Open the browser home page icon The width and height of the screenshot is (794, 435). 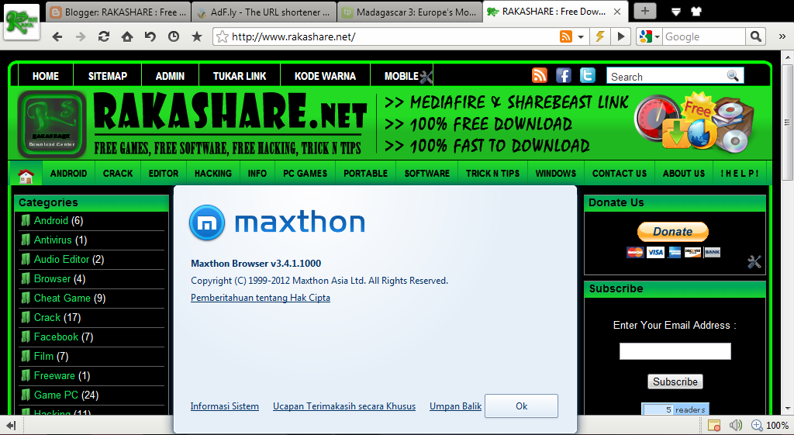coord(127,36)
